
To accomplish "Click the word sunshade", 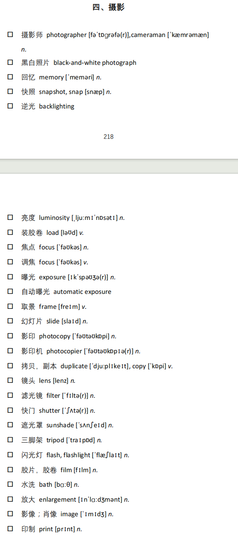I will (60, 425).
